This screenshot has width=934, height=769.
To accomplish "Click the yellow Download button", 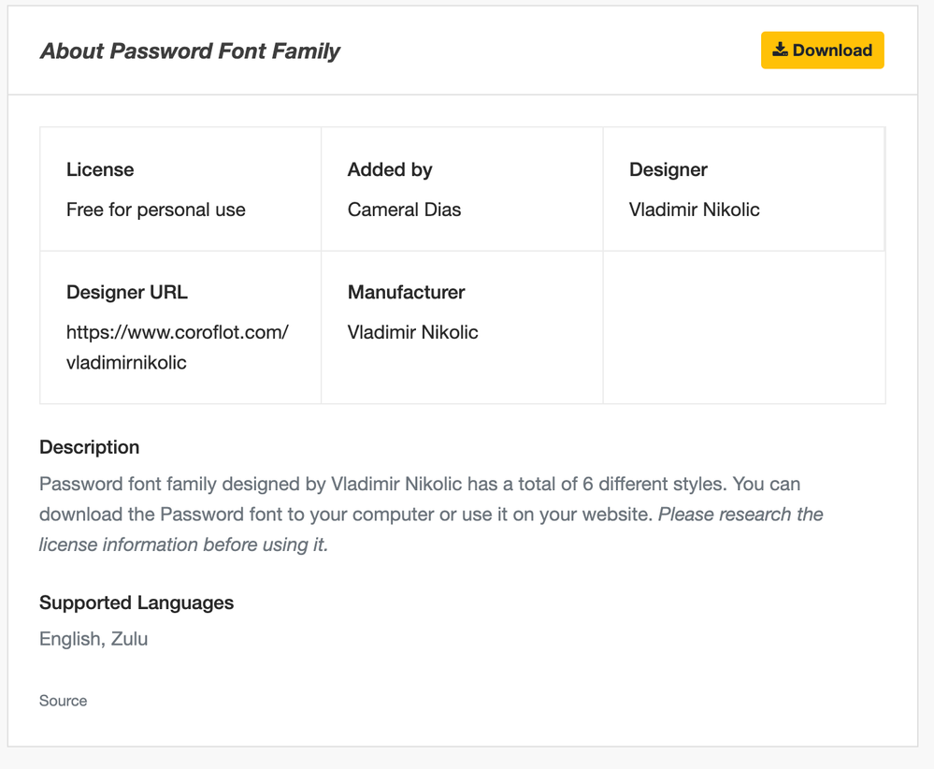I will click(x=822, y=51).
